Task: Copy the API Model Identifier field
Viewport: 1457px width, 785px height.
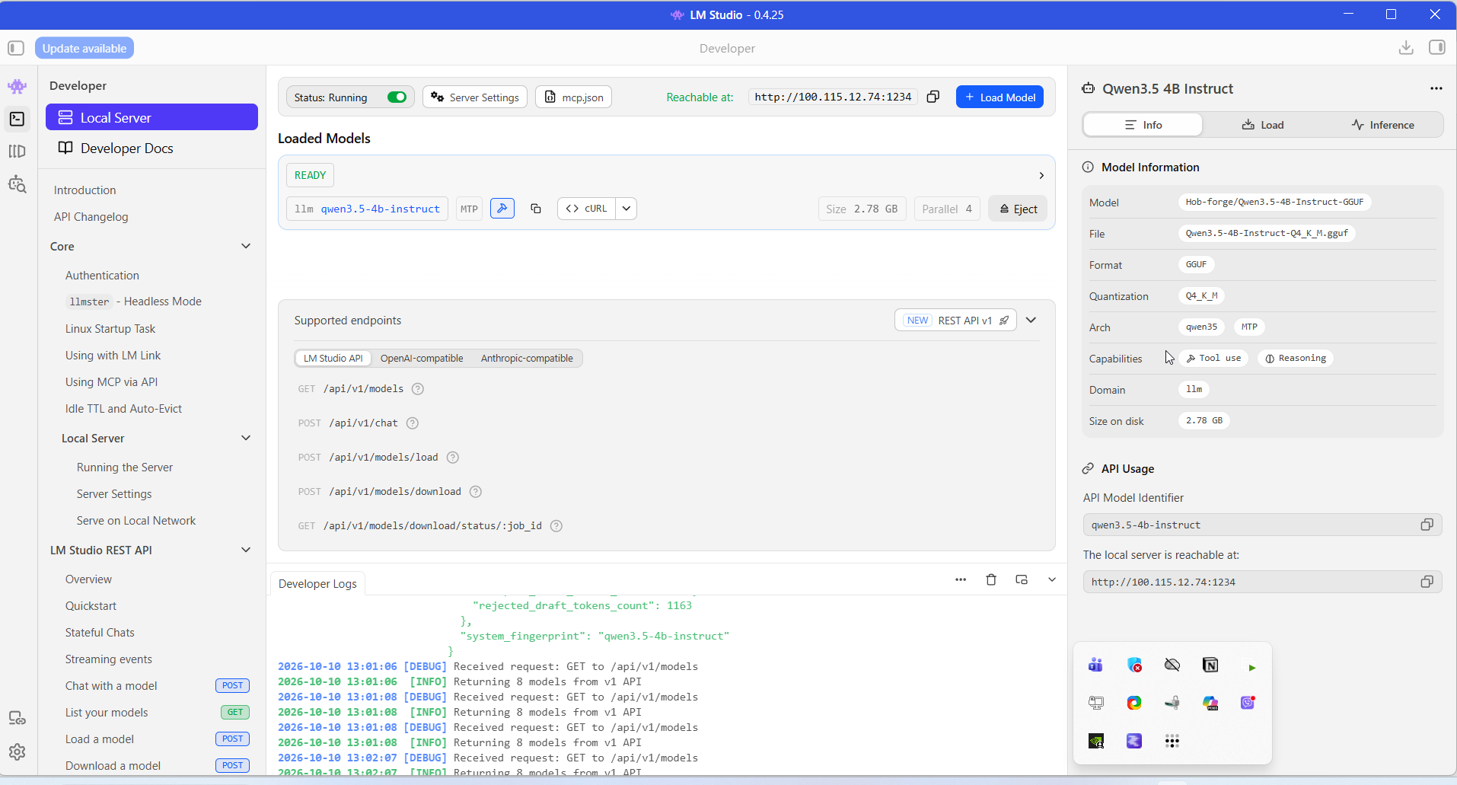Action: pyautogui.click(x=1427, y=525)
